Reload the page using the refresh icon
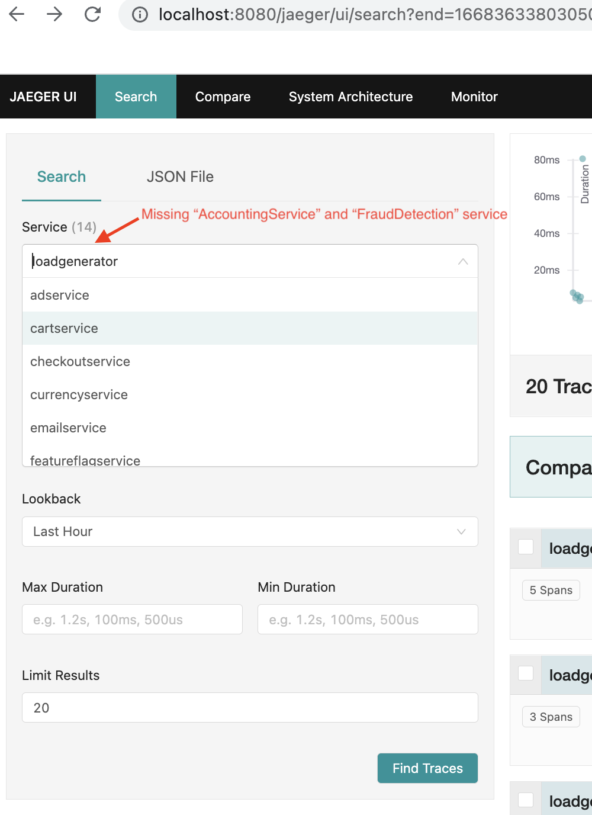 click(x=92, y=14)
